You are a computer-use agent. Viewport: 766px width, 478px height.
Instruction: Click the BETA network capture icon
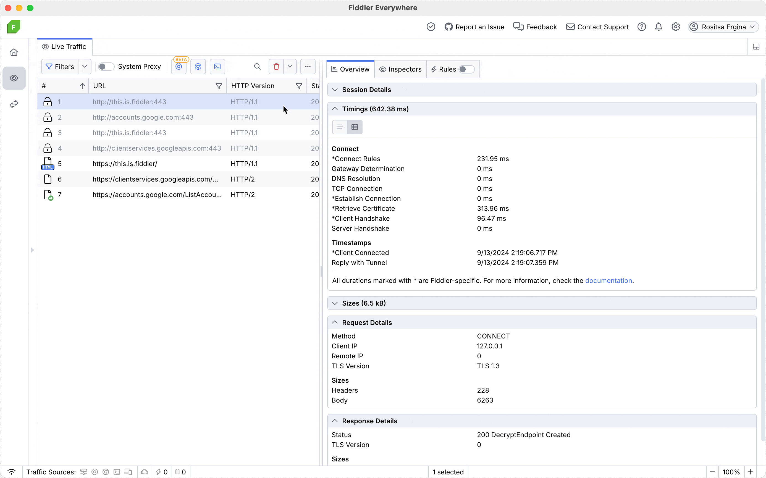[179, 67]
